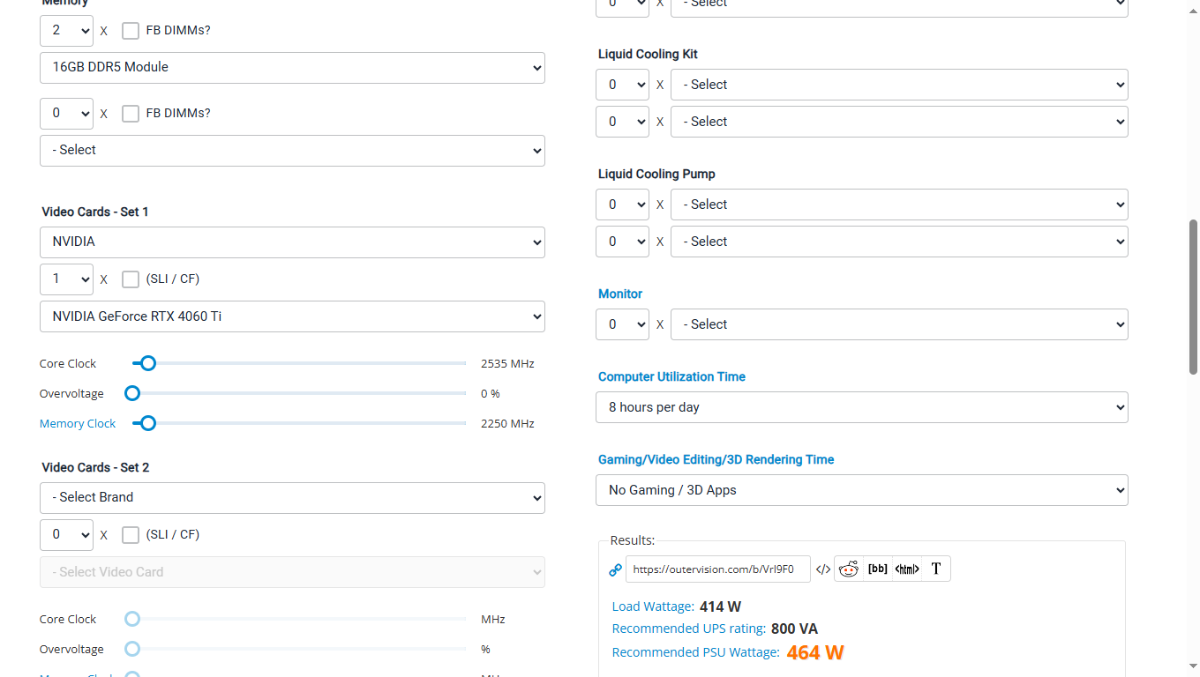Image resolution: width=1200 pixels, height=677 pixels.
Task: Open the 16GB DDR5 Module dropdown
Action: (292, 68)
